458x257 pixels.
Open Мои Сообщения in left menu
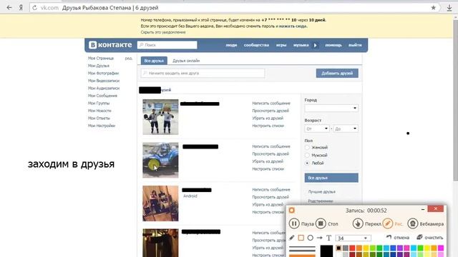point(102,96)
